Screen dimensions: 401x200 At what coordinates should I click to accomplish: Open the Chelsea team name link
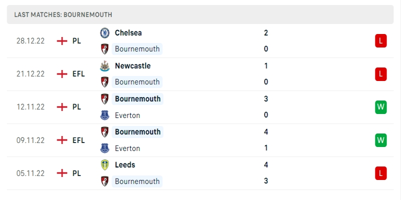coord(128,33)
